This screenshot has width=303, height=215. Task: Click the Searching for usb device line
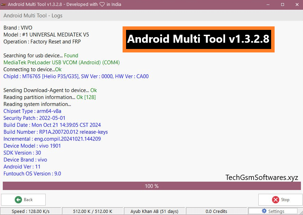(41, 56)
